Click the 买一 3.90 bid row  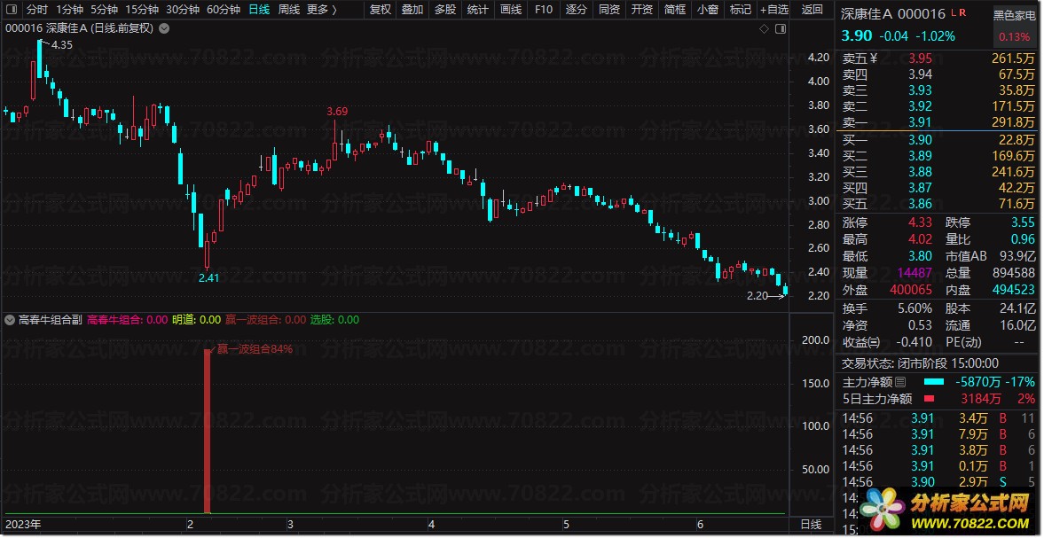(938, 140)
